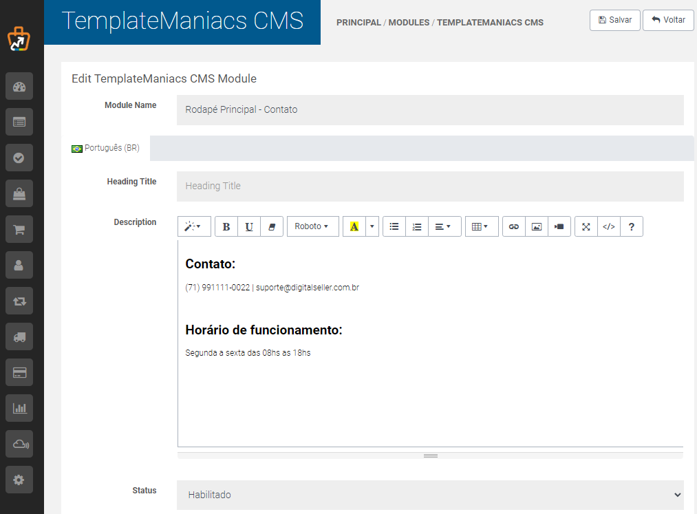The width and height of the screenshot is (697, 514).
Task: Insert ordered numbered list
Action: click(x=417, y=227)
